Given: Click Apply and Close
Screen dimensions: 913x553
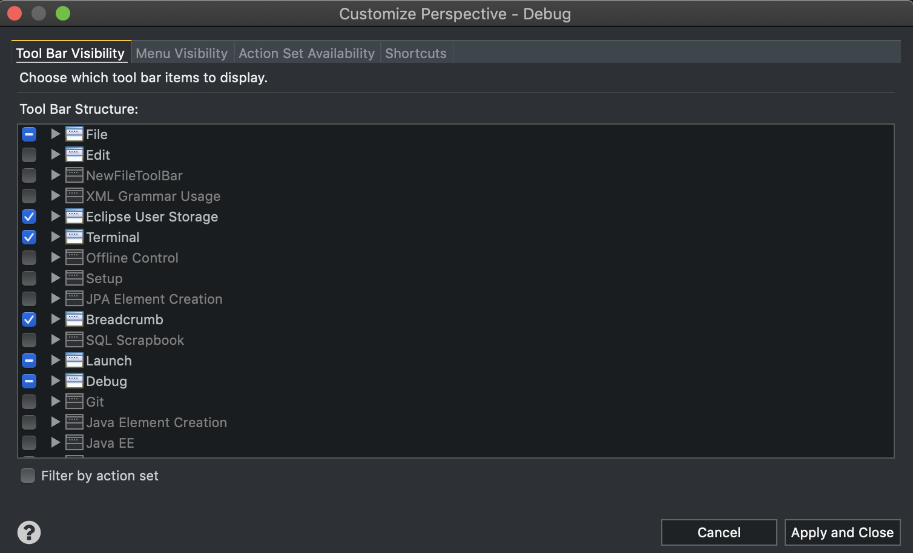Looking at the screenshot, I should pos(842,532).
